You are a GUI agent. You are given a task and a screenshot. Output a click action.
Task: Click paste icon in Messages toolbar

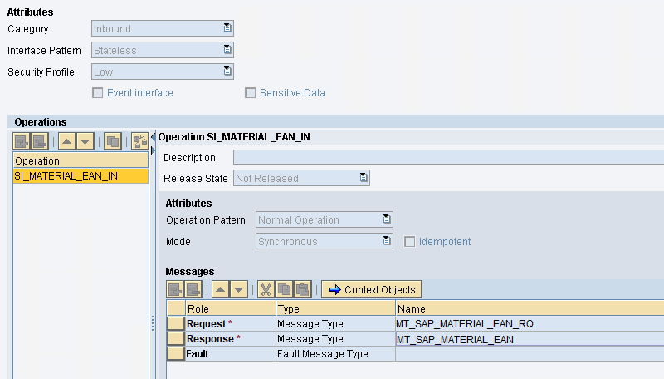(302, 289)
